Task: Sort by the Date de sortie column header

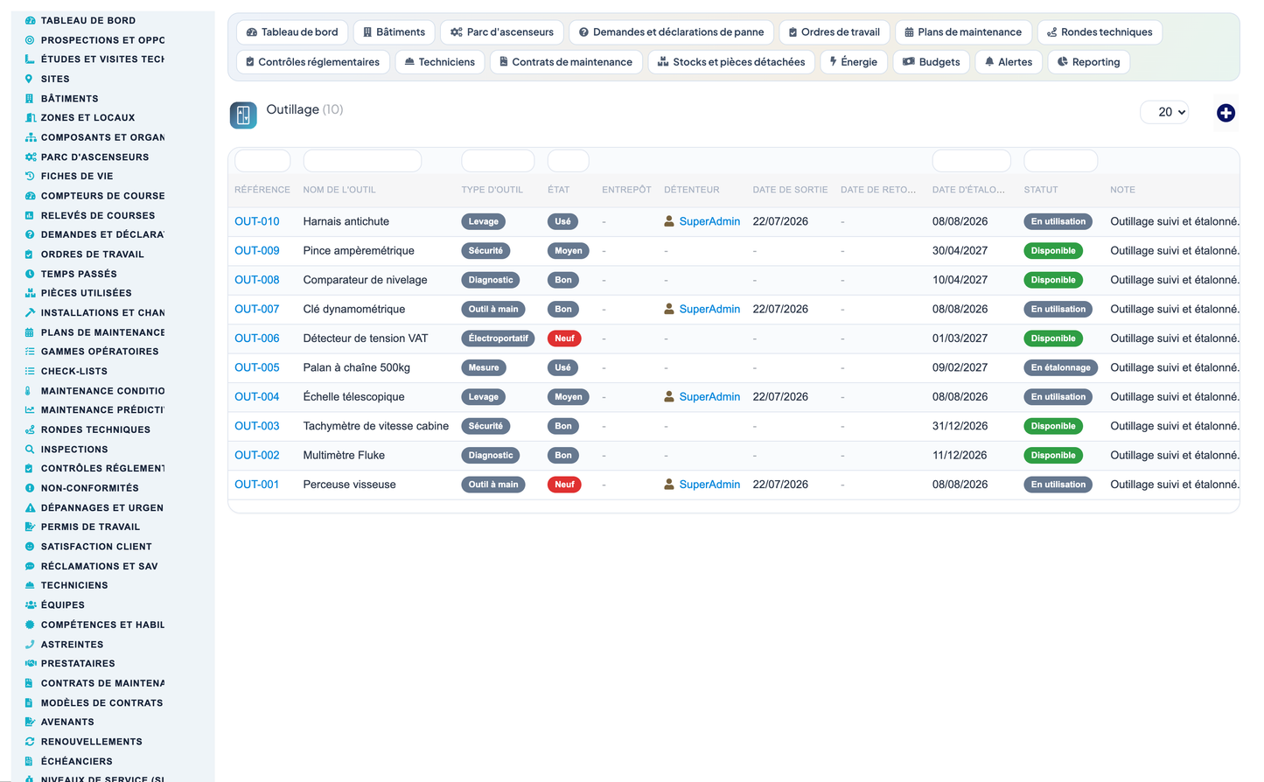Action: pyautogui.click(x=790, y=190)
